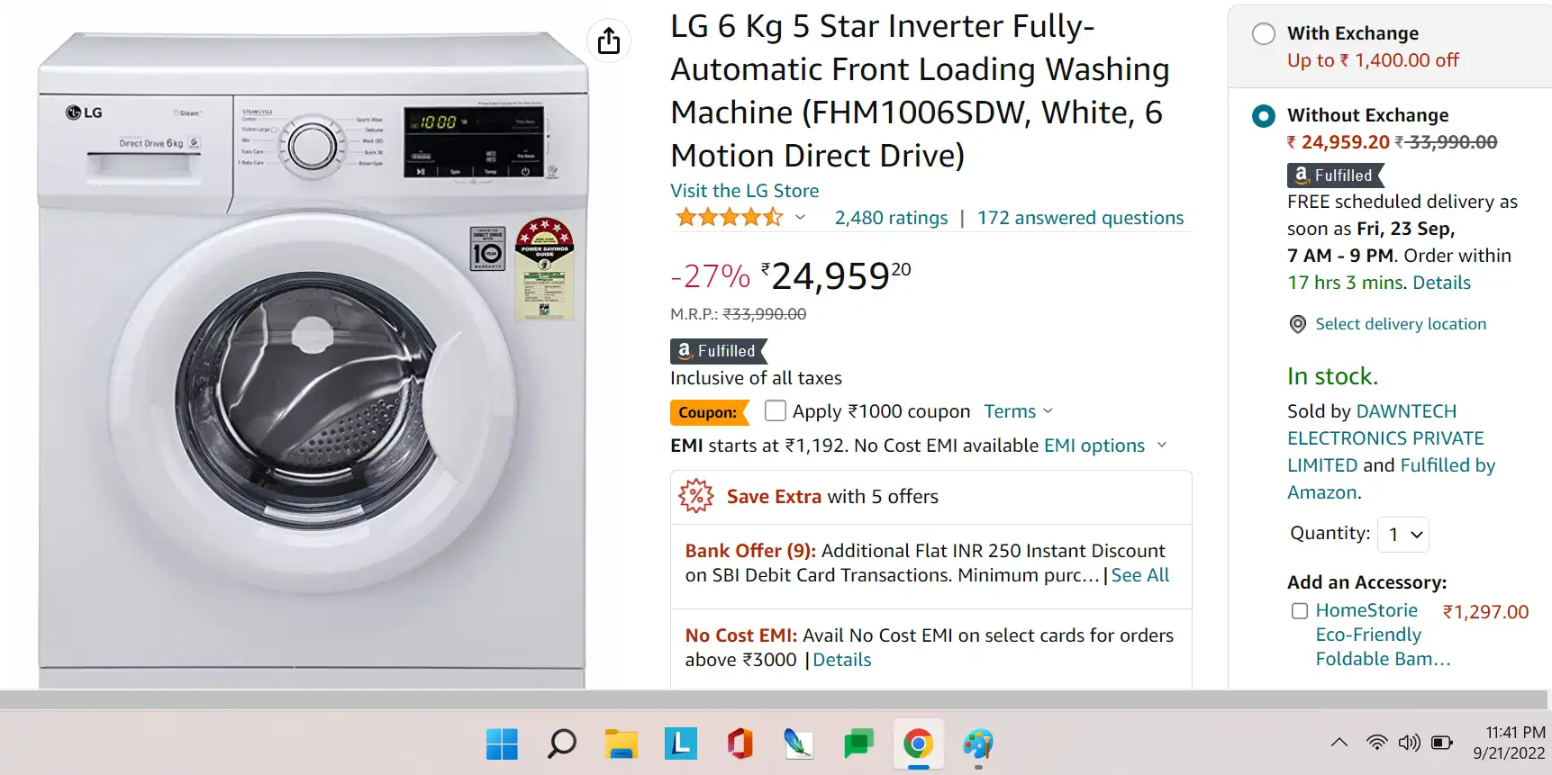Check the HomeStorie accessory checkbox
This screenshot has height=775, width=1552.
(1300, 610)
